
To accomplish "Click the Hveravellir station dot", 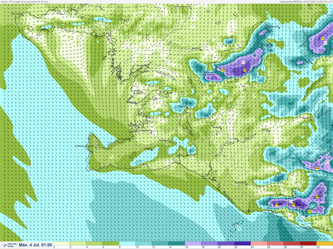I will point(279,28).
